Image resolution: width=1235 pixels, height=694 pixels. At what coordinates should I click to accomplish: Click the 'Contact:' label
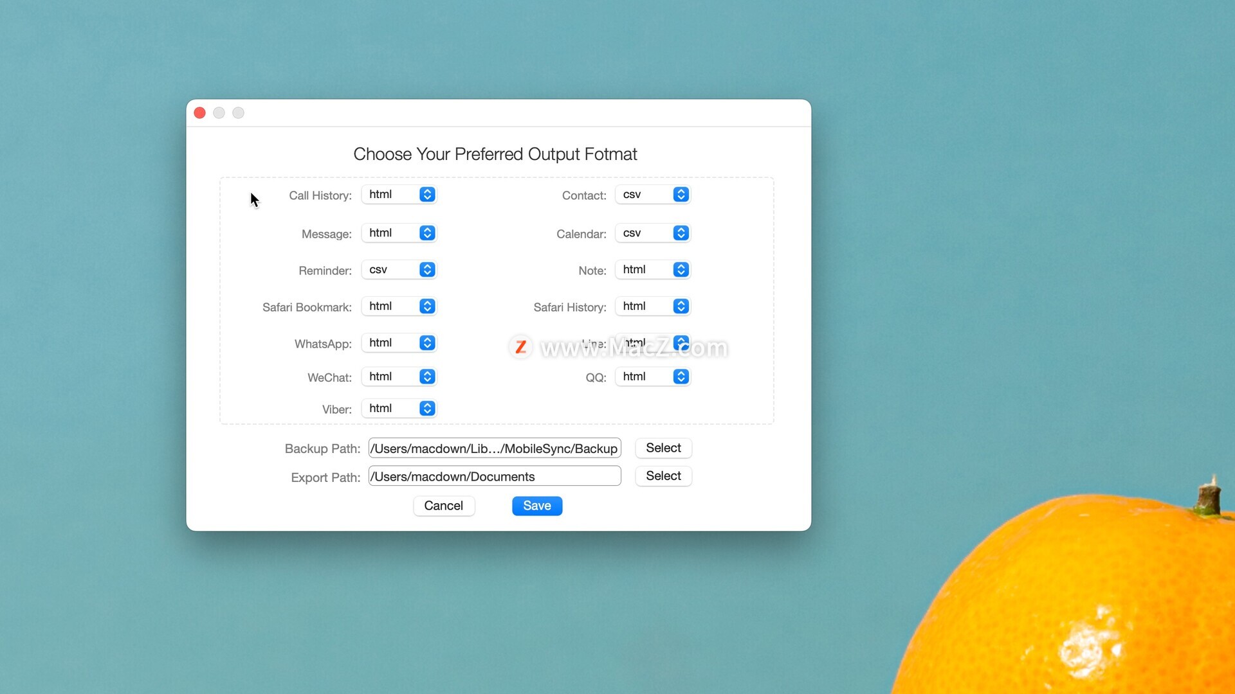(x=584, y=195)
